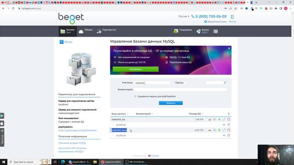
Task: Switch to OBS taskbar window
Action: click(136, 162)
